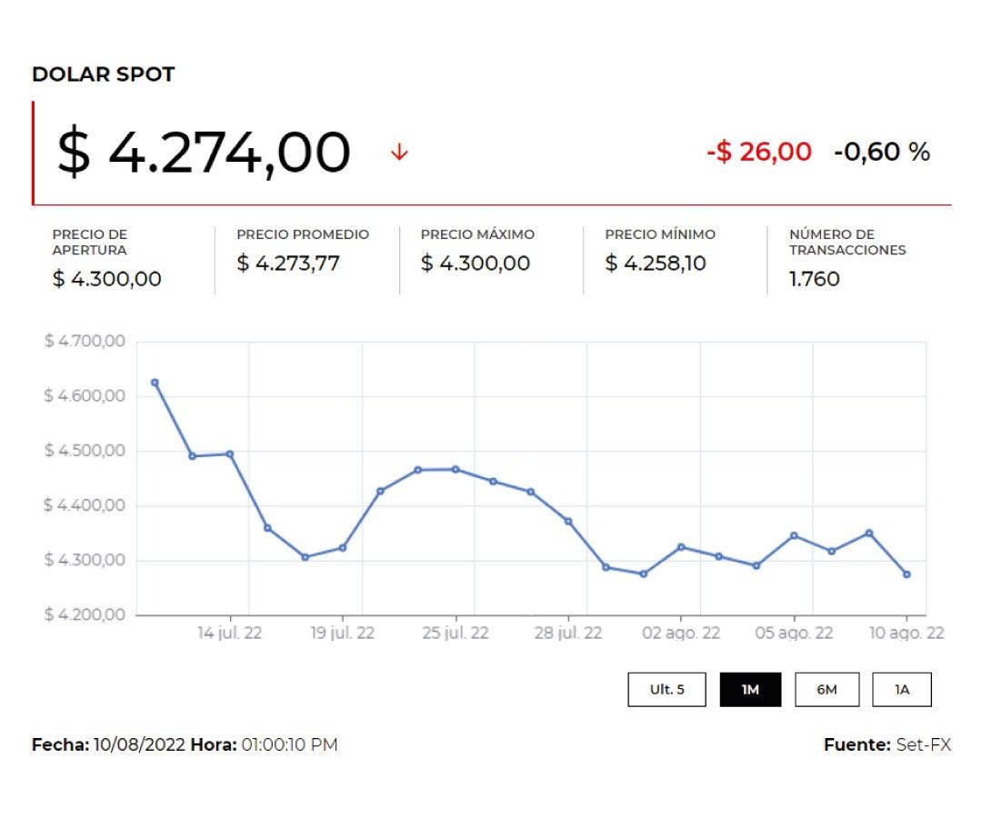This screenshot has width=982, height=818.
Task: Select data point above 19 jul. 22
Action: point(342,547)
